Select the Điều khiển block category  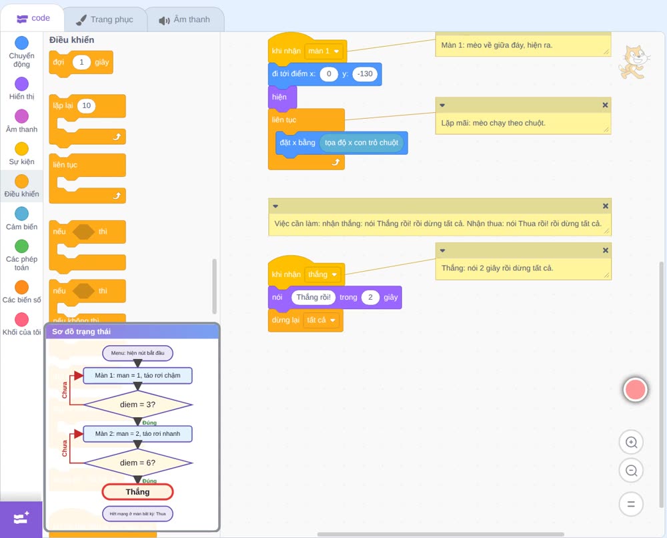pyautogui.click(x=21, y=186)
